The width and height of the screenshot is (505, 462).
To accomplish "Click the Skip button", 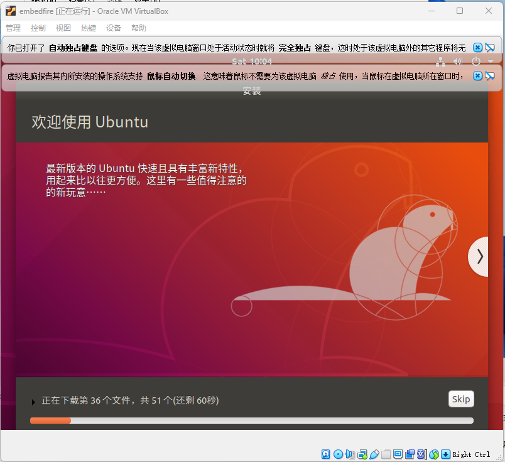I will [x=461, y=399].
